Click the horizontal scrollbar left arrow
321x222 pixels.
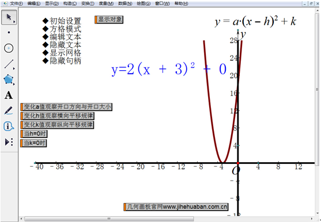[x=21, y=219]
